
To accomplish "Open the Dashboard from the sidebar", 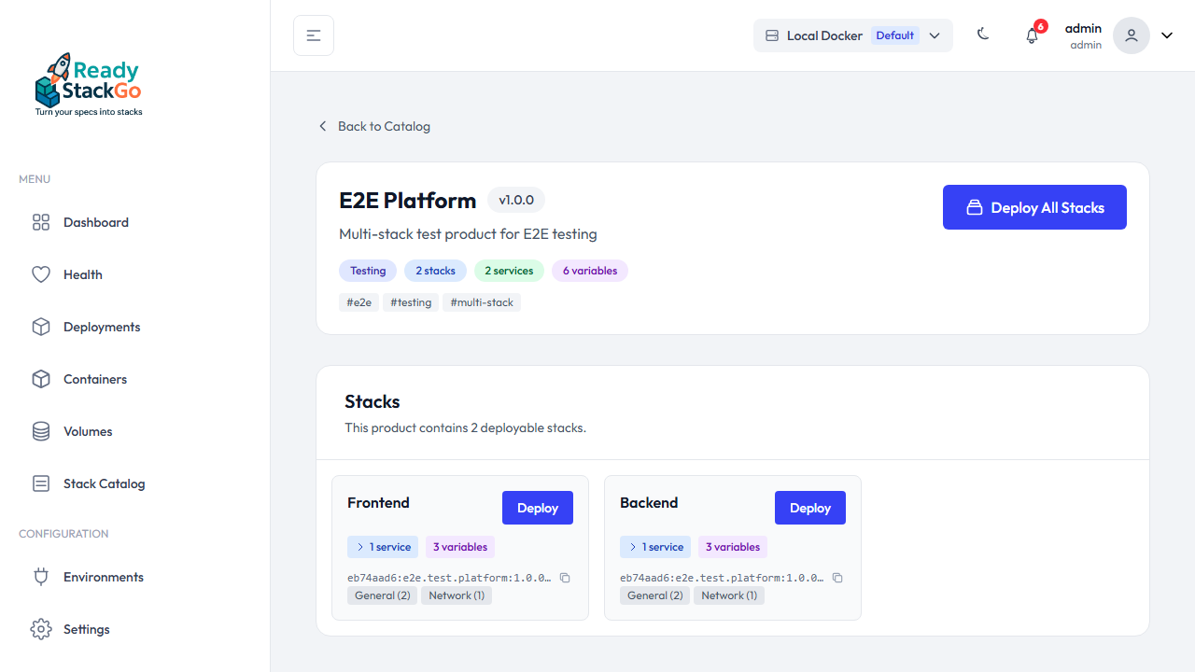I will pos(95,222).
